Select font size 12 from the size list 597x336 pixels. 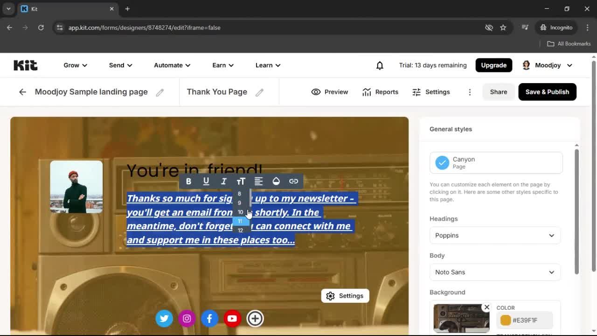(240, 230)
